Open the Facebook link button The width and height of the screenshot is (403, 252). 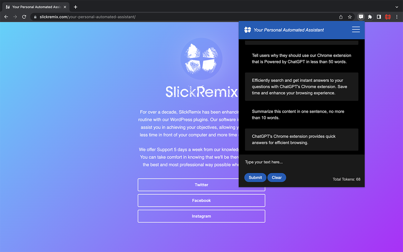tap(201, 201)
